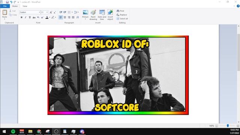Open the font size dropdown arrow

coord(47,12)
